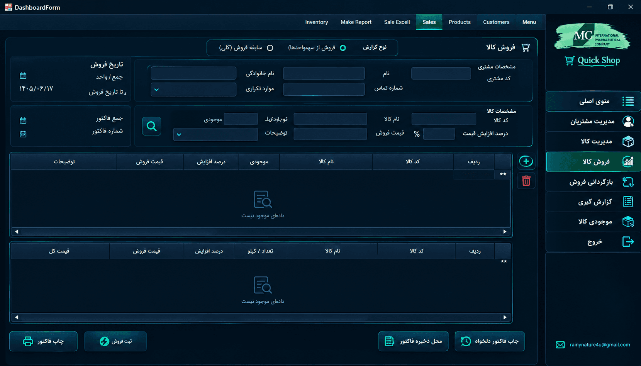
Task: Click the rainynature4u@gmail.com email link
Action: click(x=600, y=345)
